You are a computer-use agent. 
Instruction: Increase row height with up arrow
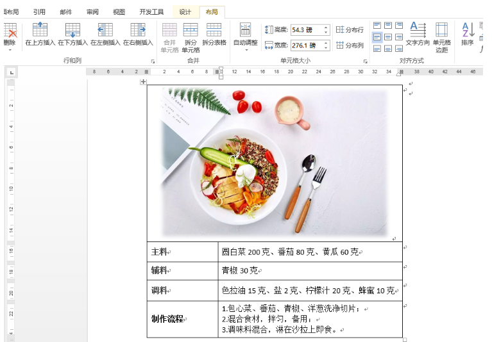[x=327, y=28]
